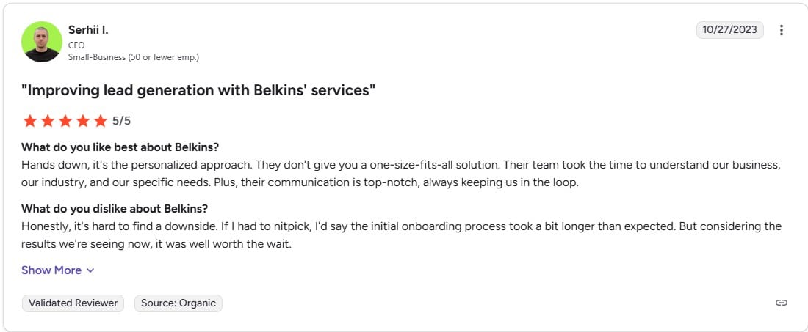Click the chevron beside Show More
The width and height of the screenshot is (808, 332).
90,270
